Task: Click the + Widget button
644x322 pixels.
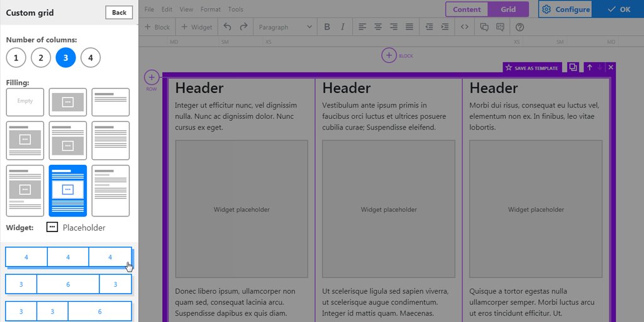Action: click(x=197, y=27)
